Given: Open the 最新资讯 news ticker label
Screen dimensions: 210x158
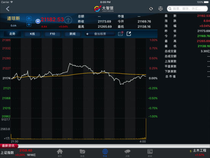Looking at the screenshot, I should [9, 146].
